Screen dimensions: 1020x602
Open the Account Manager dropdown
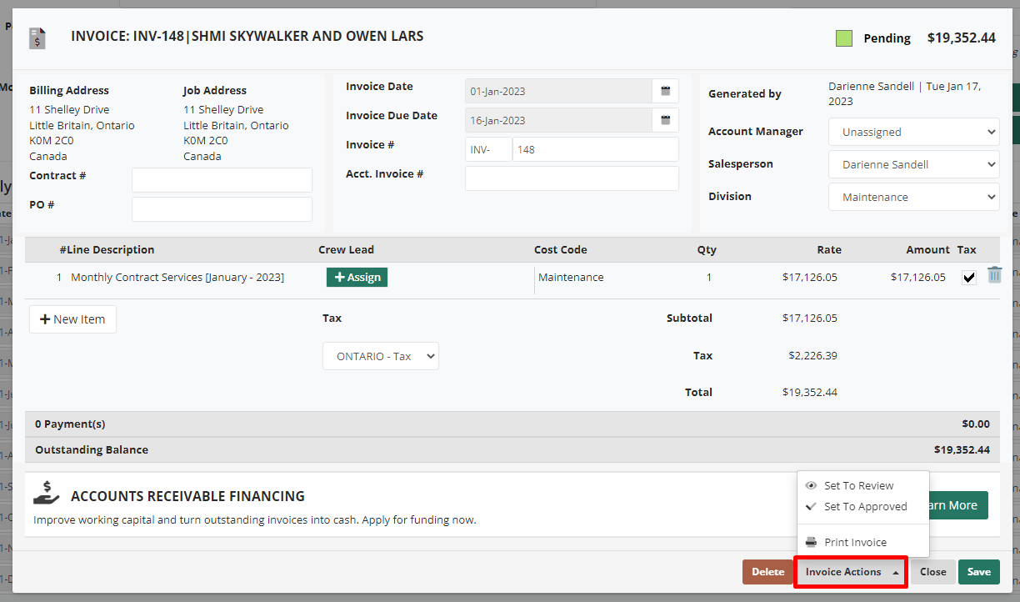coord(914,132)
